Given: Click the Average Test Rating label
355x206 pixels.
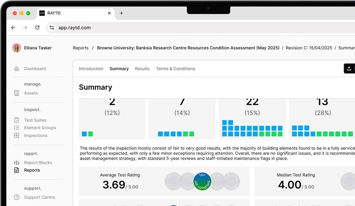Looking at the screenshot, I should pos(120,175).
